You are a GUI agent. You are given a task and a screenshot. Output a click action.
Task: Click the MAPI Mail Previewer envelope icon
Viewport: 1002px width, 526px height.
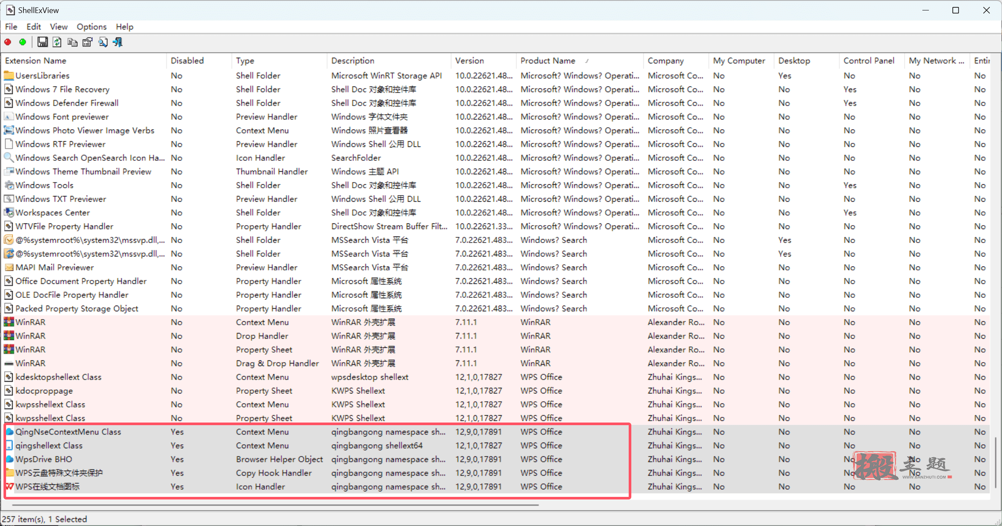click(x=9, y=267)
